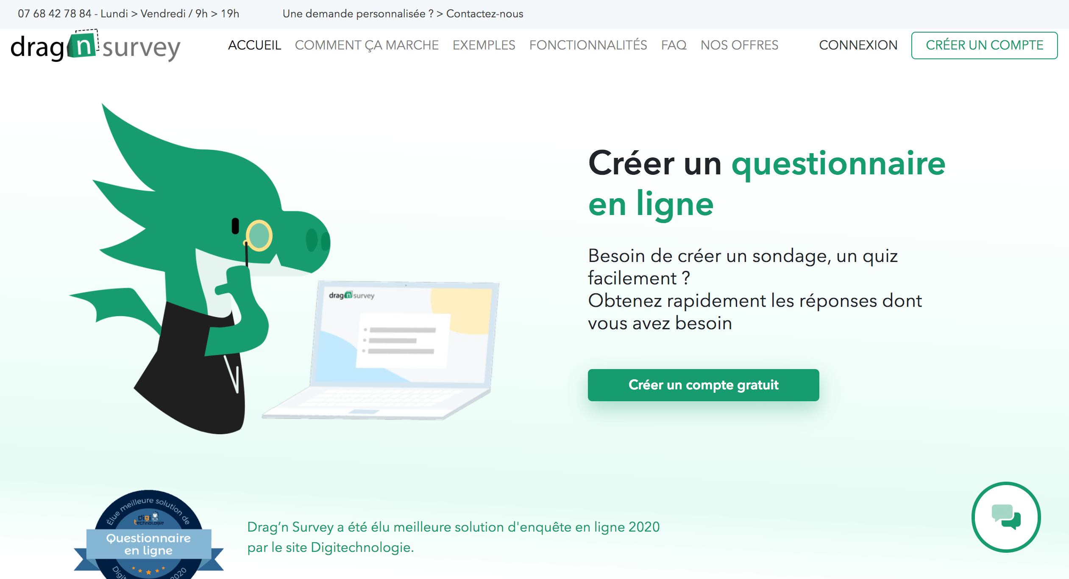Open the Exemples menu item
Image resolution: width=1069 pixels, height=579 pixels.
click(x=484, y=45)
